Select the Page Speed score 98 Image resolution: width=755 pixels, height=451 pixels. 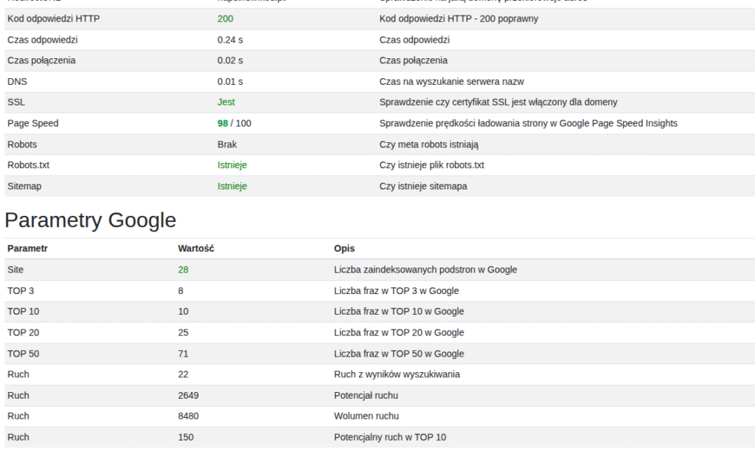[223, 123]
